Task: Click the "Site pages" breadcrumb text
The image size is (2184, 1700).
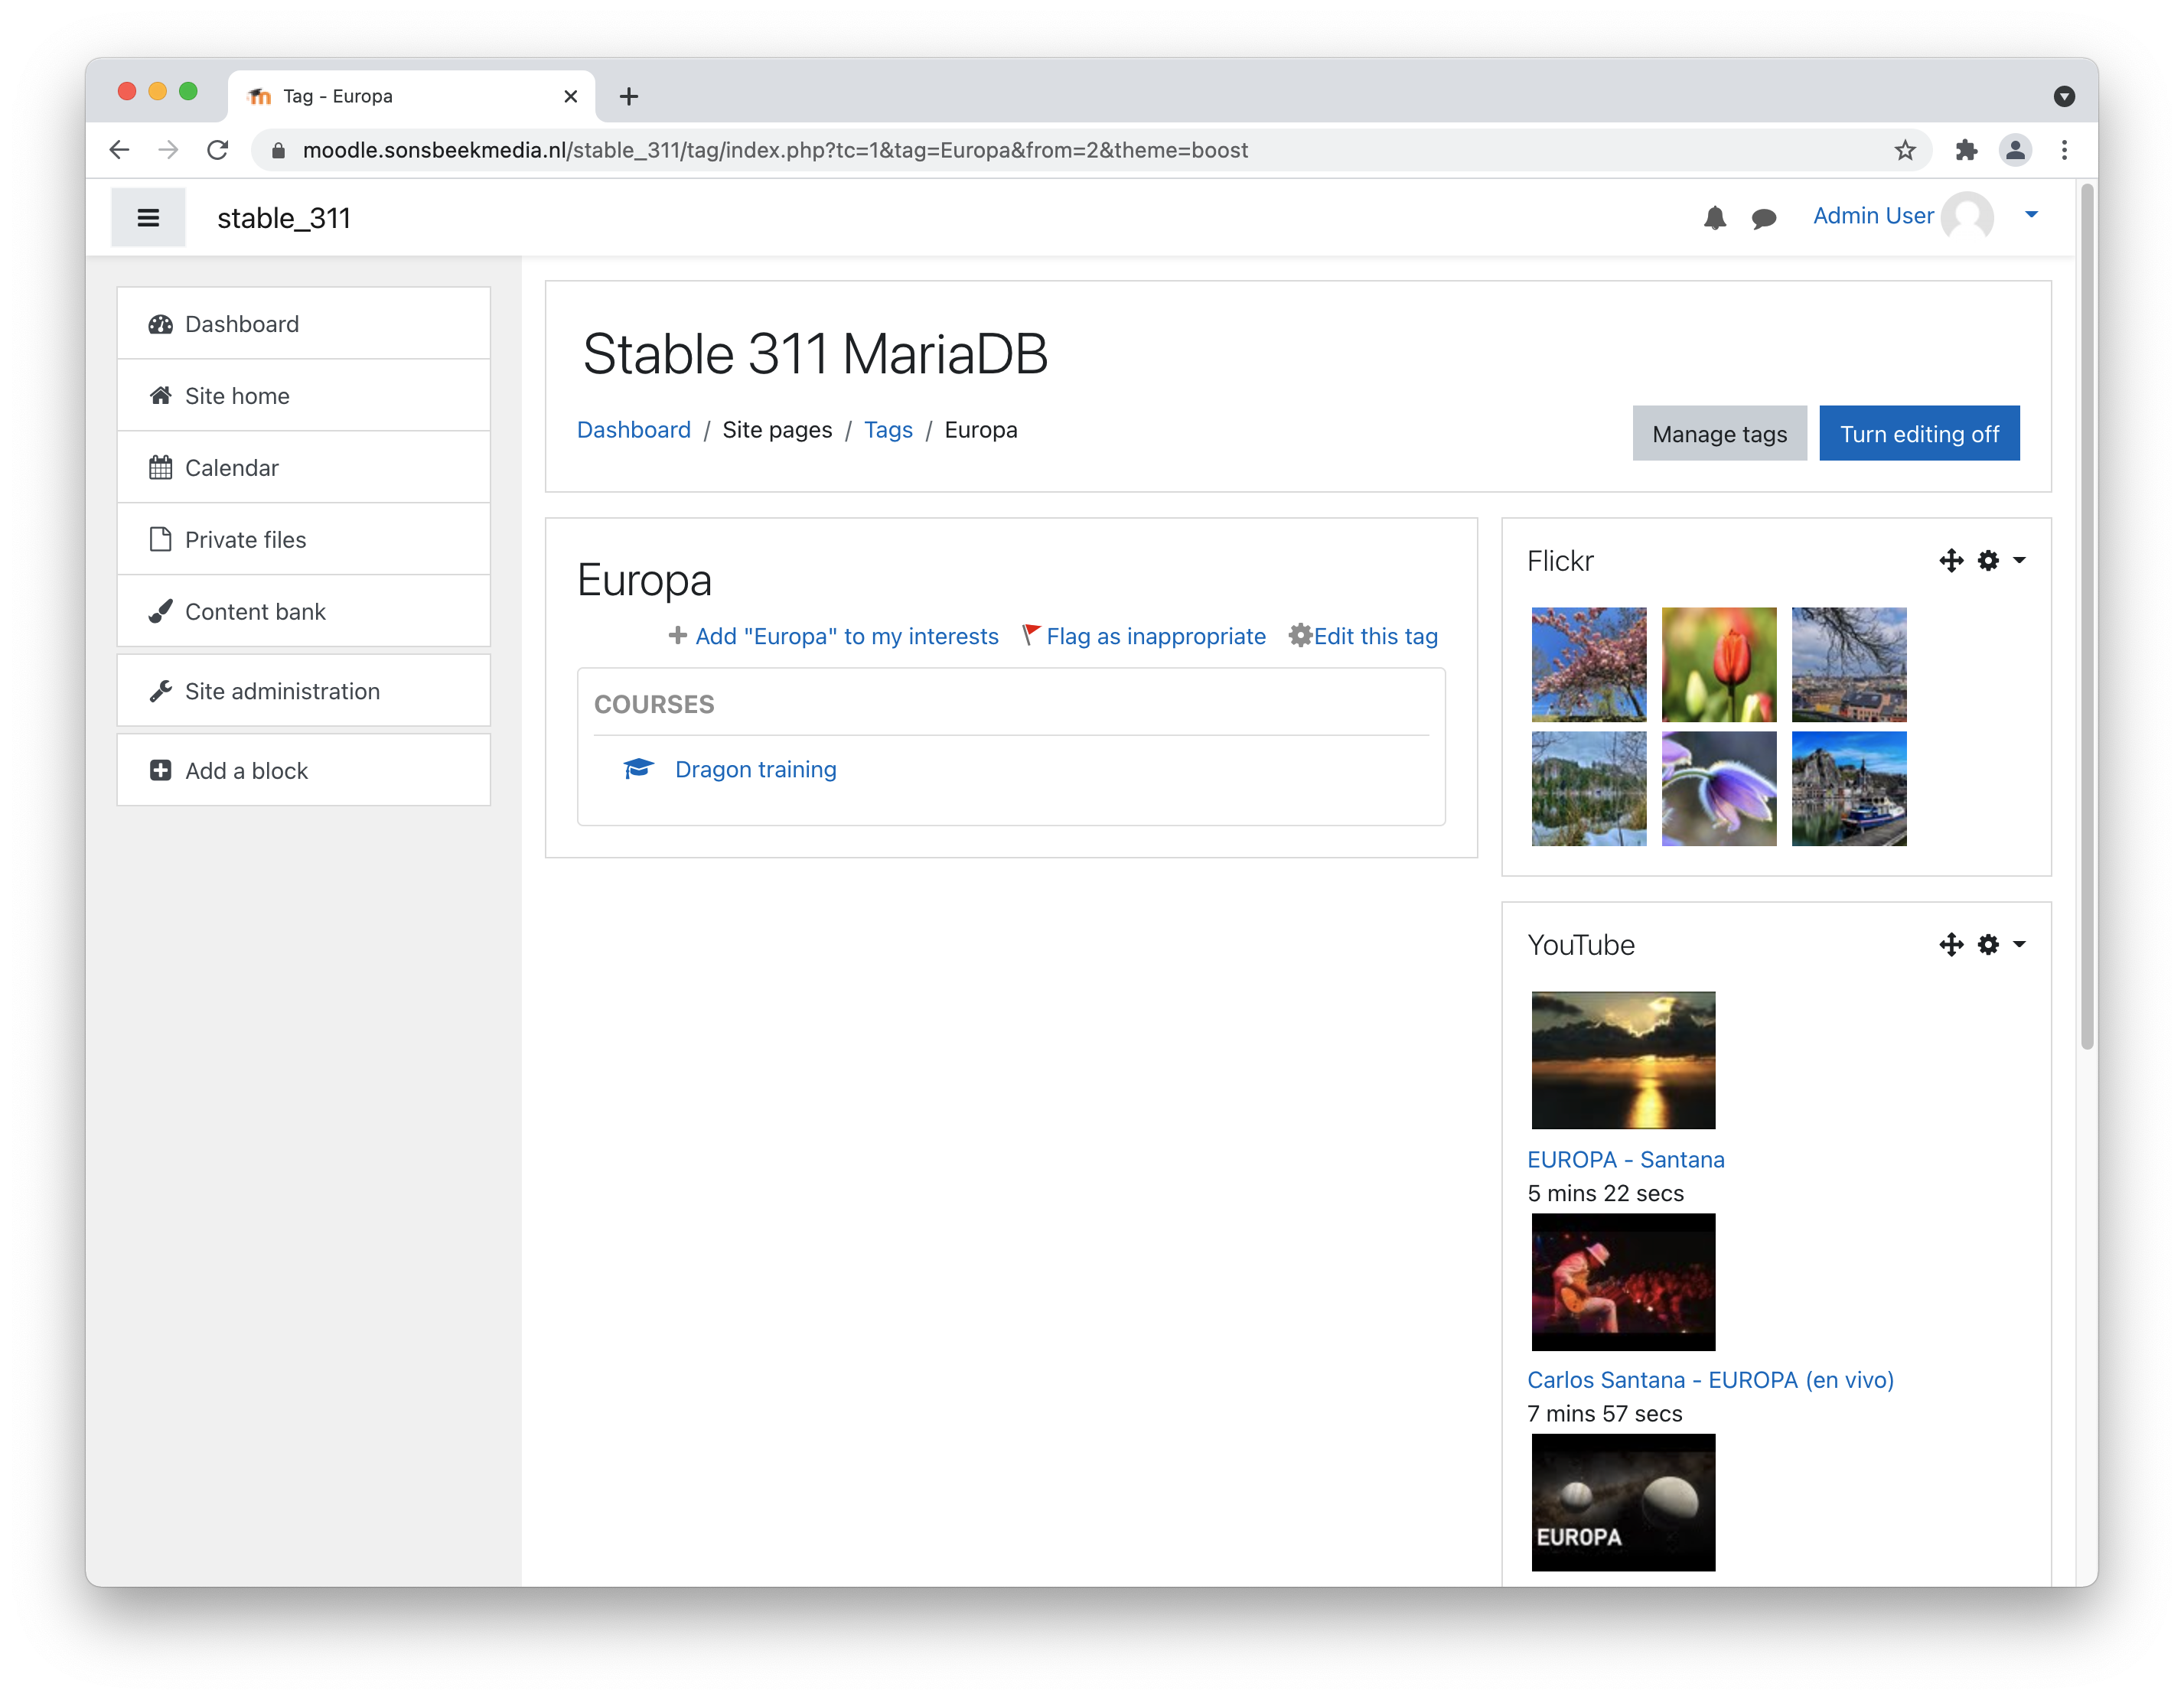Action: [777, 430]
